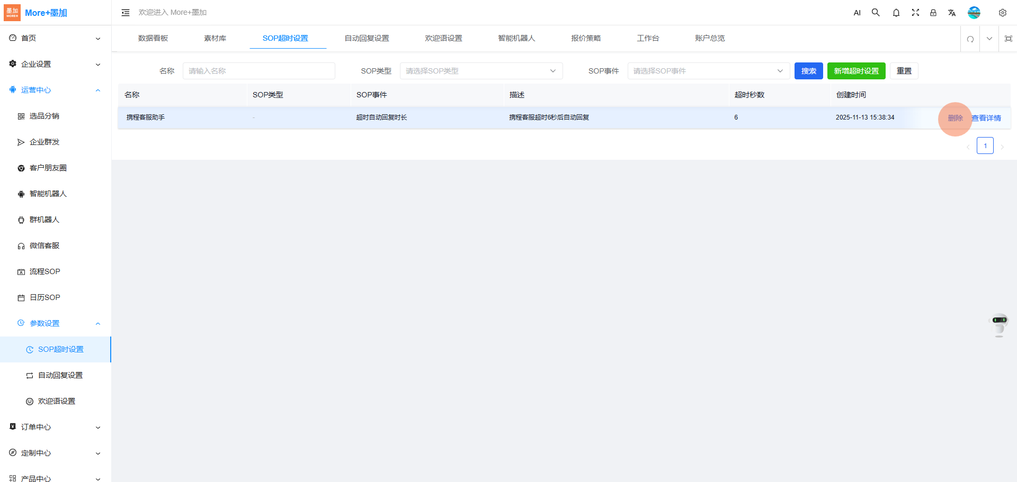Open the SOP事件 dropdown
This screenshot has height=482, width=1017.
pos(708,71)
